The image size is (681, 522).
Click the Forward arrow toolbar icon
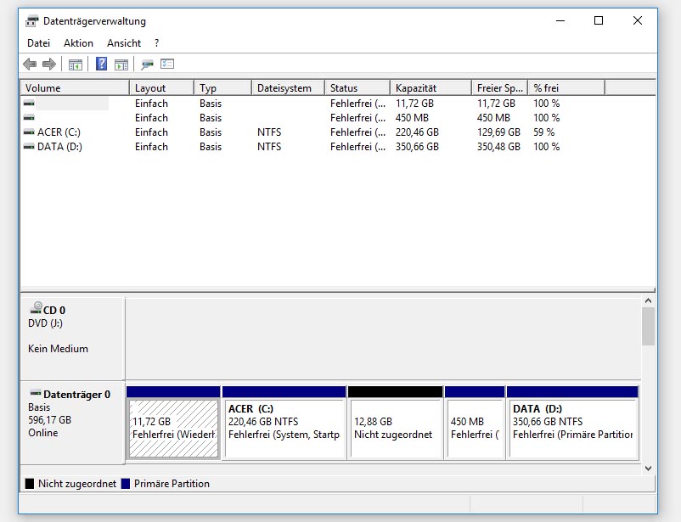pyautogui.click(x=49, y=65)
